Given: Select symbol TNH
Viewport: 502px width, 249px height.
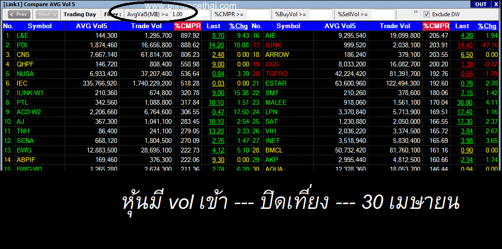Looking at the screenshot, I should pyautogui.click(x=22, y=131).
